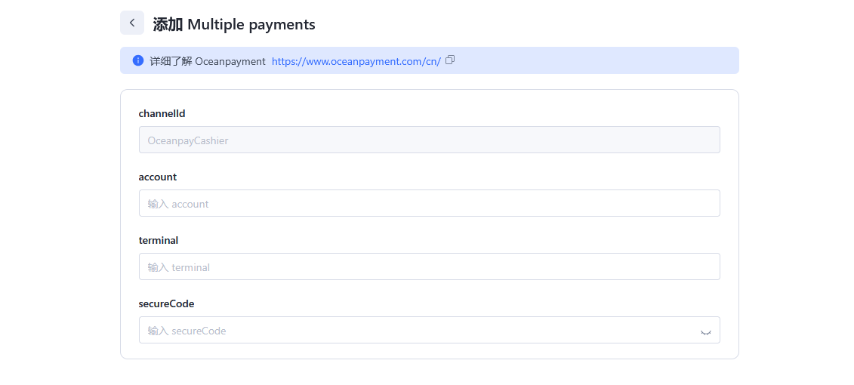Click the '输入 secureCode' placeholder text
This screenshot has height=385, width=854.
pyautogui.click(x=187, y=331)
